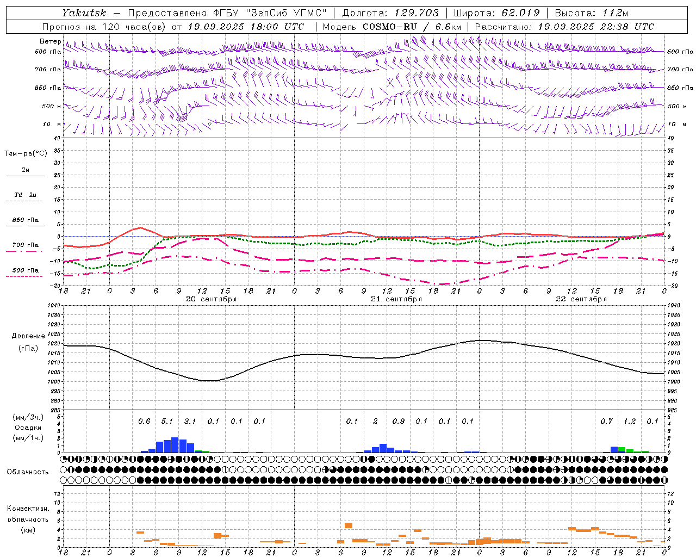Click 'Рассчитано: 19.09.2025 22:38 UTC' timestamp
696x557 pixels.
(564, 27)
